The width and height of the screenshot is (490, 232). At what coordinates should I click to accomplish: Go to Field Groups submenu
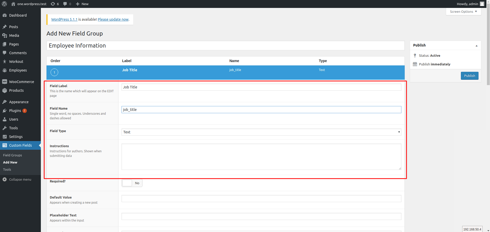click(13, 155)
